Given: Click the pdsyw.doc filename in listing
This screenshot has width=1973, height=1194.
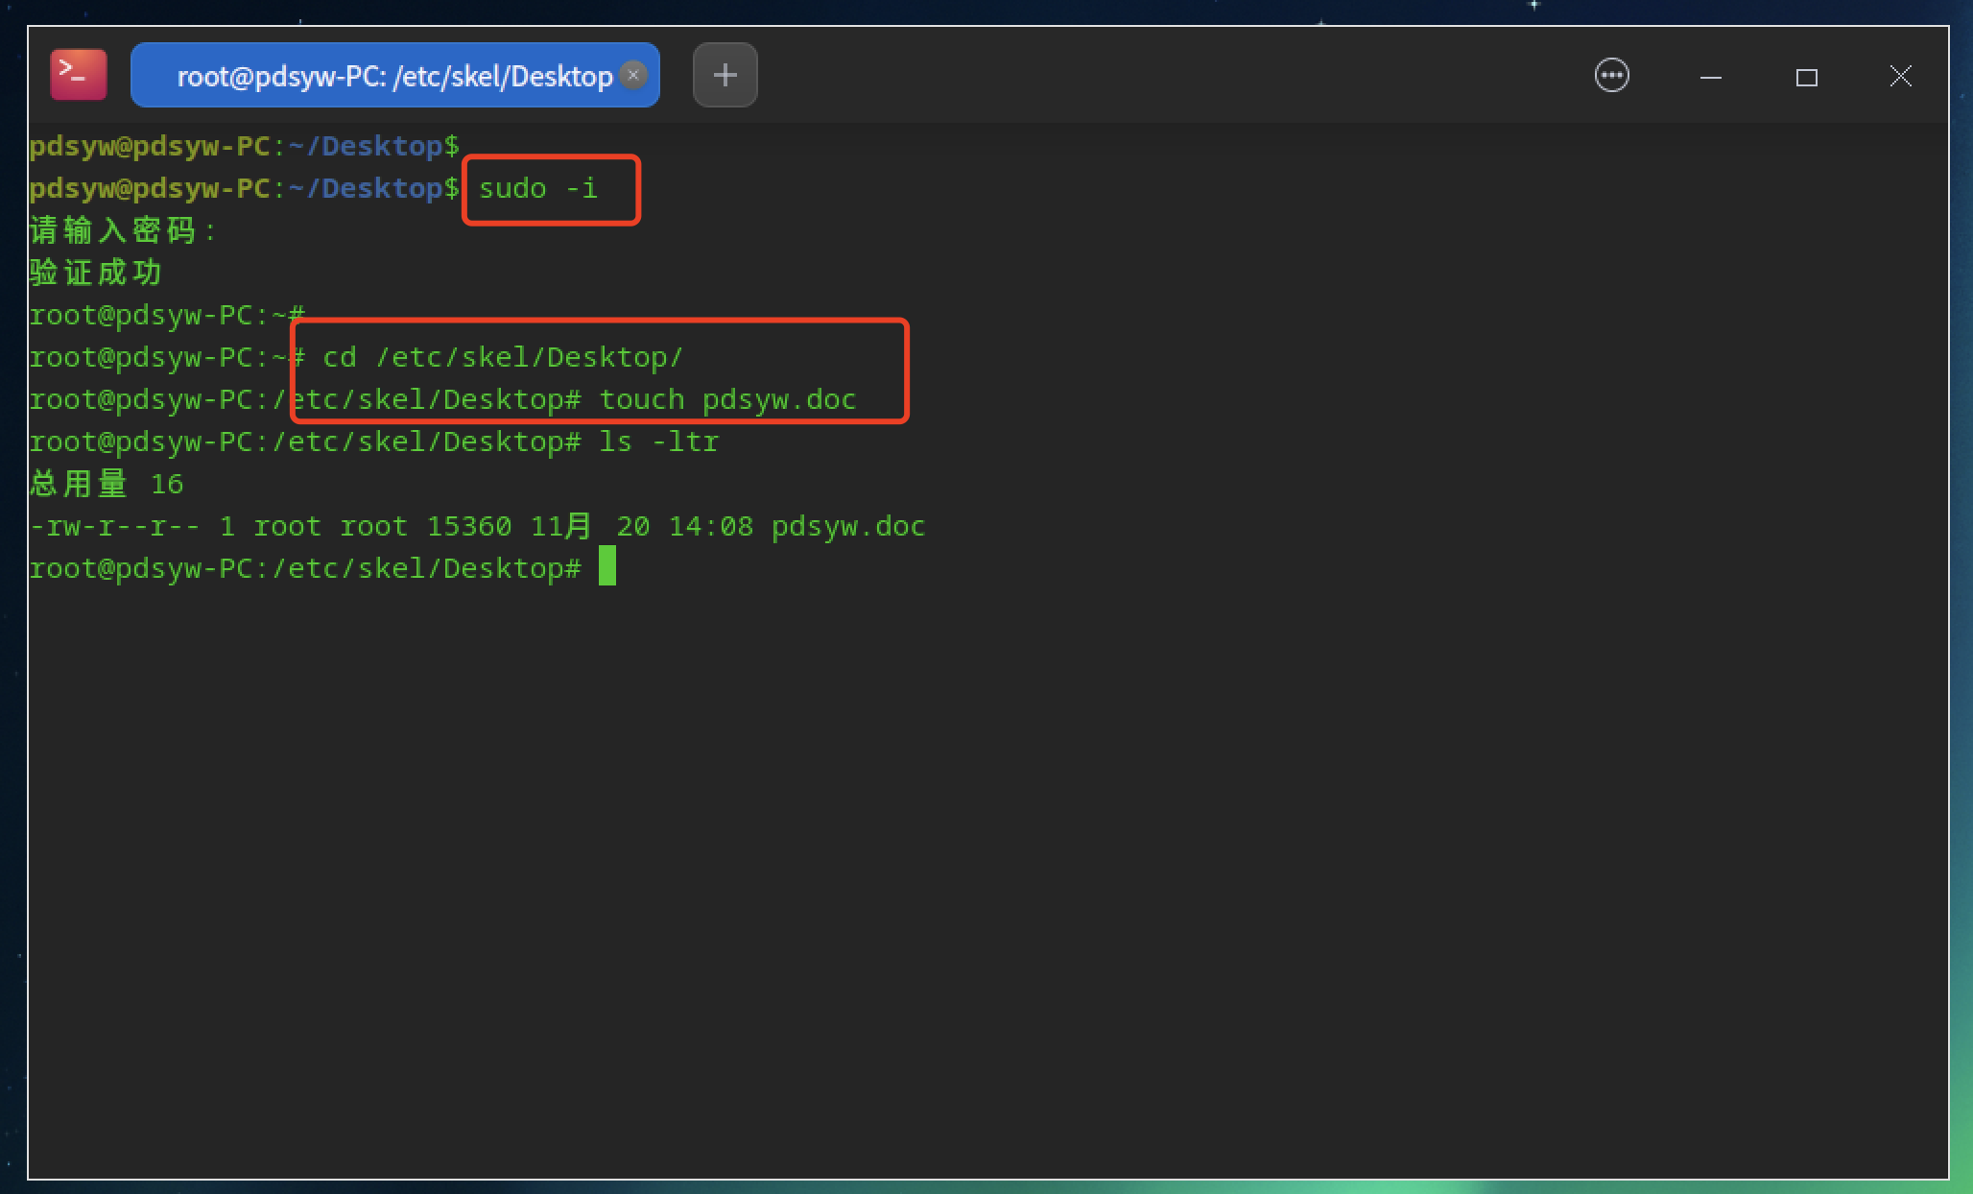Looking at the screenshot, I should pyautogui.click(x=848, y=526).
